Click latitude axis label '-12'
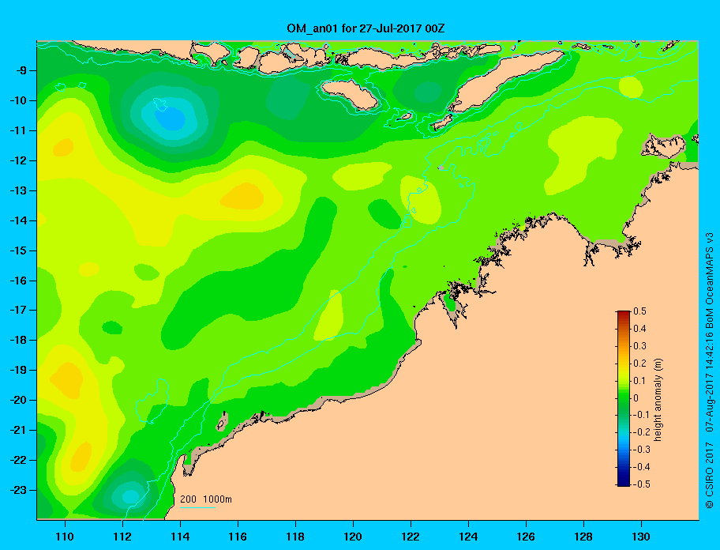The image size is (720, 550). click(x=18, y=160)
